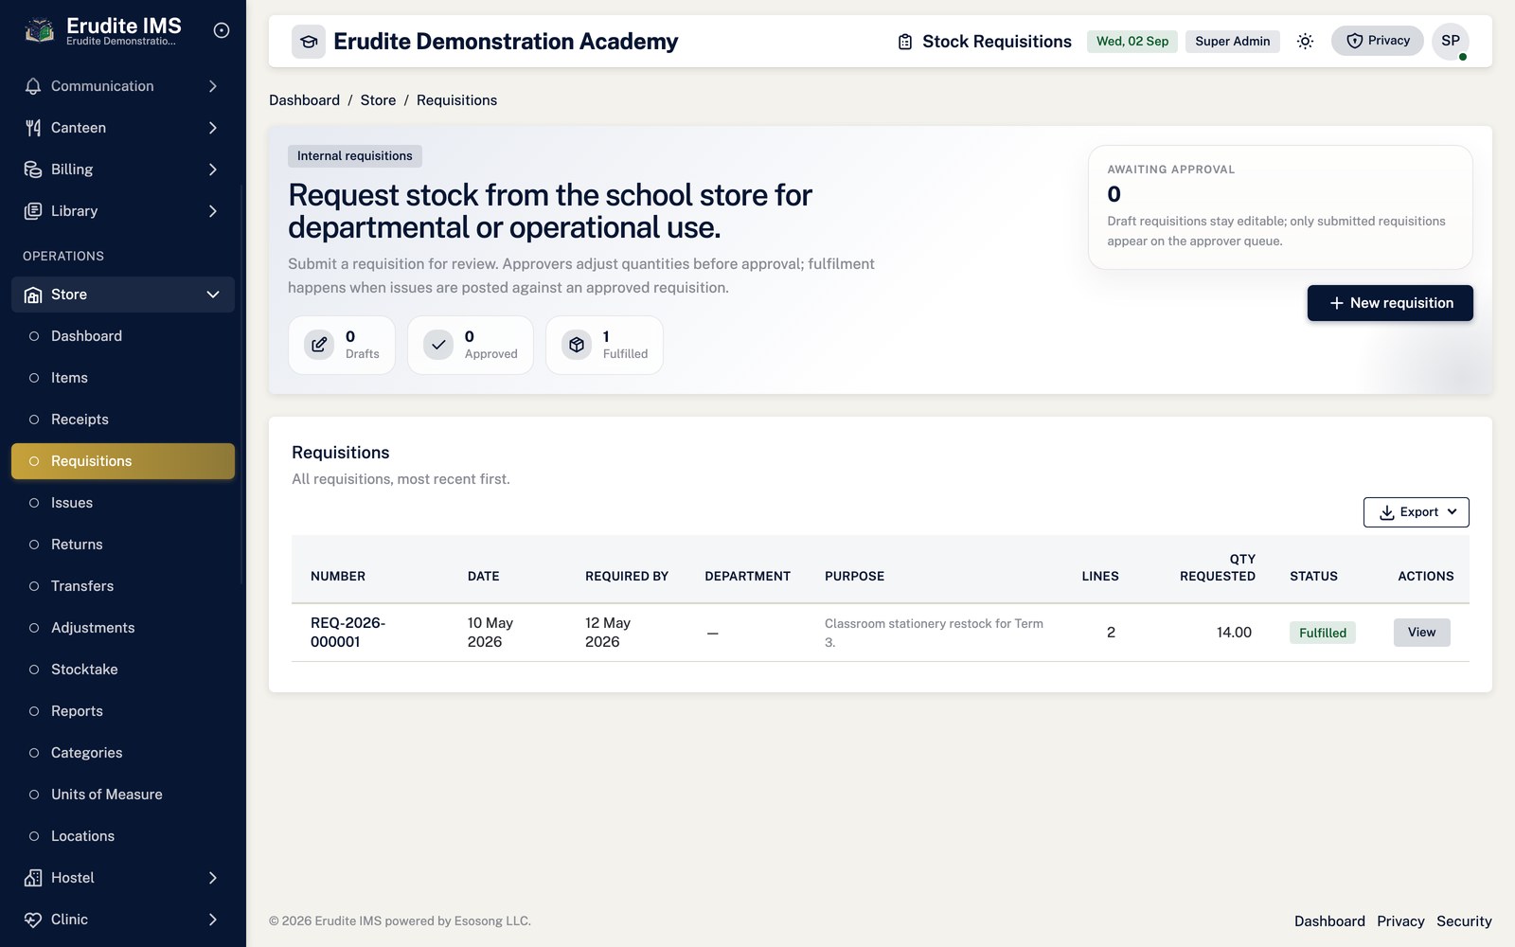Expand the Library menu chevron
Viewport: 1515px width, 947px height.
(213, 211)
